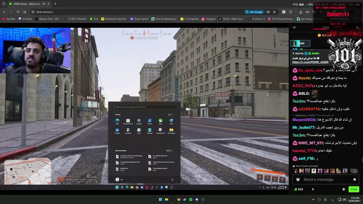Expand the tab search dropdown arrow
The height and width of the screenshot is (204, 363).
pyautogui.click(x=4, y=4)
